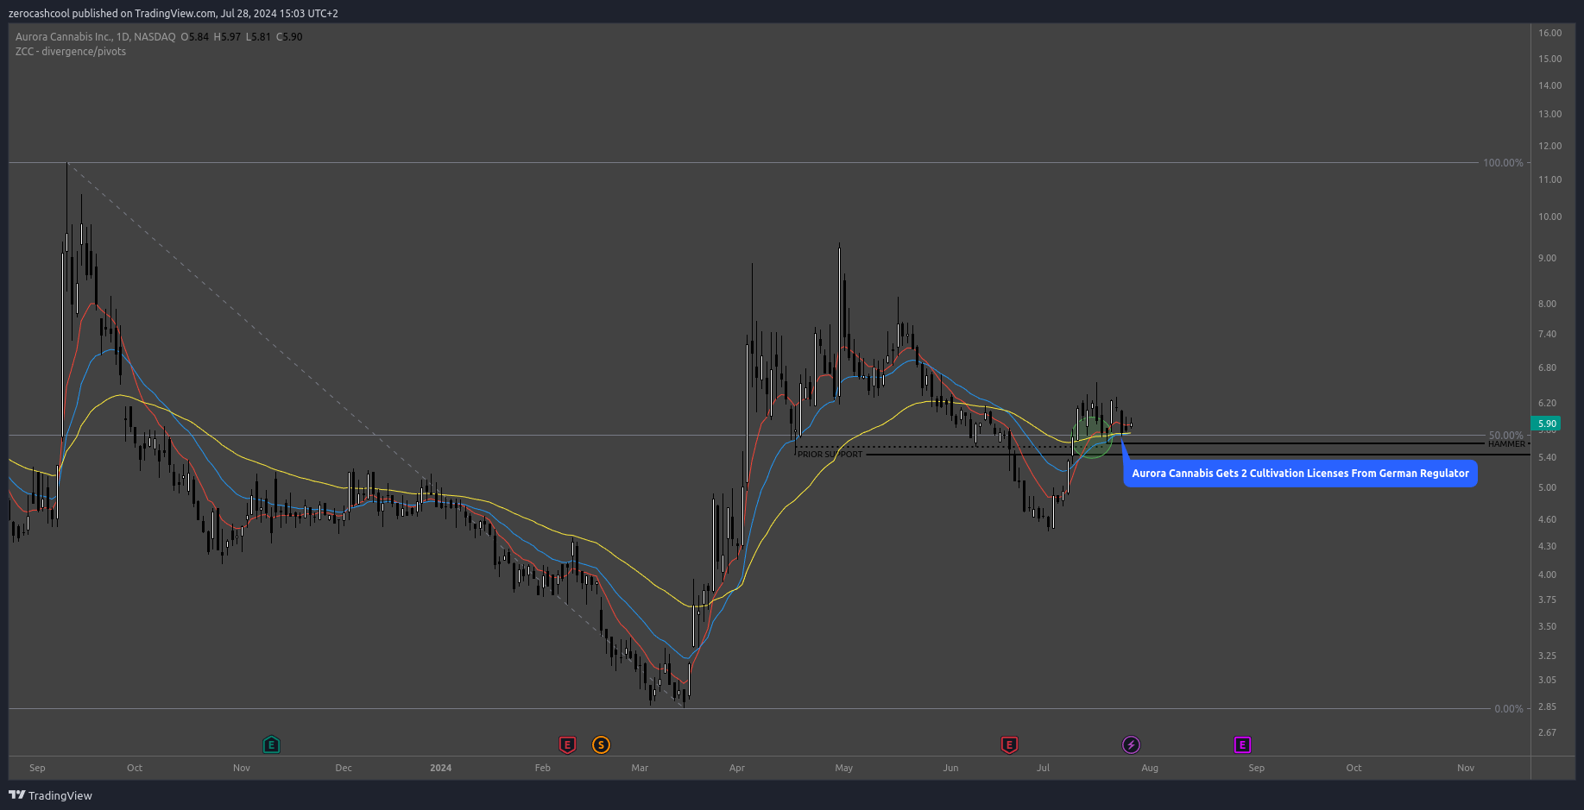Open the orange S split marker
1584x810 pixels.
pyautogui.click(x=601, y=744)
